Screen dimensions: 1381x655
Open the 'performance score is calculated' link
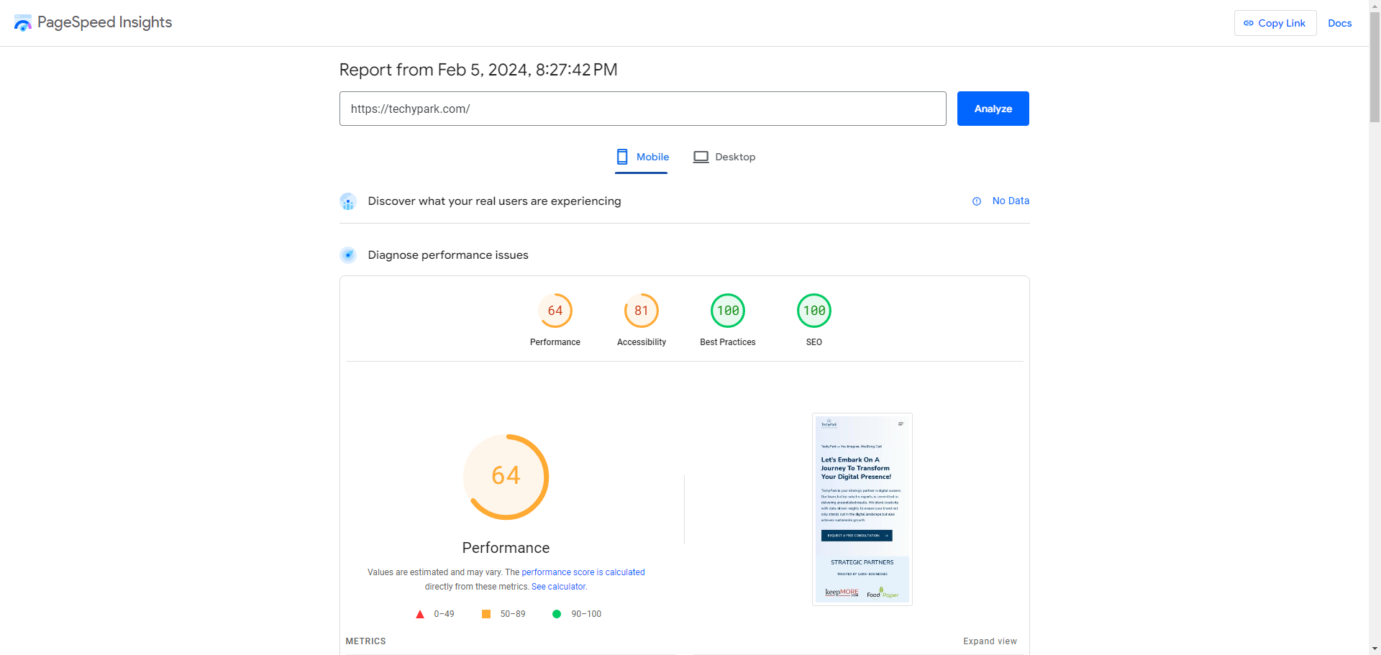[x=583, y=572]
